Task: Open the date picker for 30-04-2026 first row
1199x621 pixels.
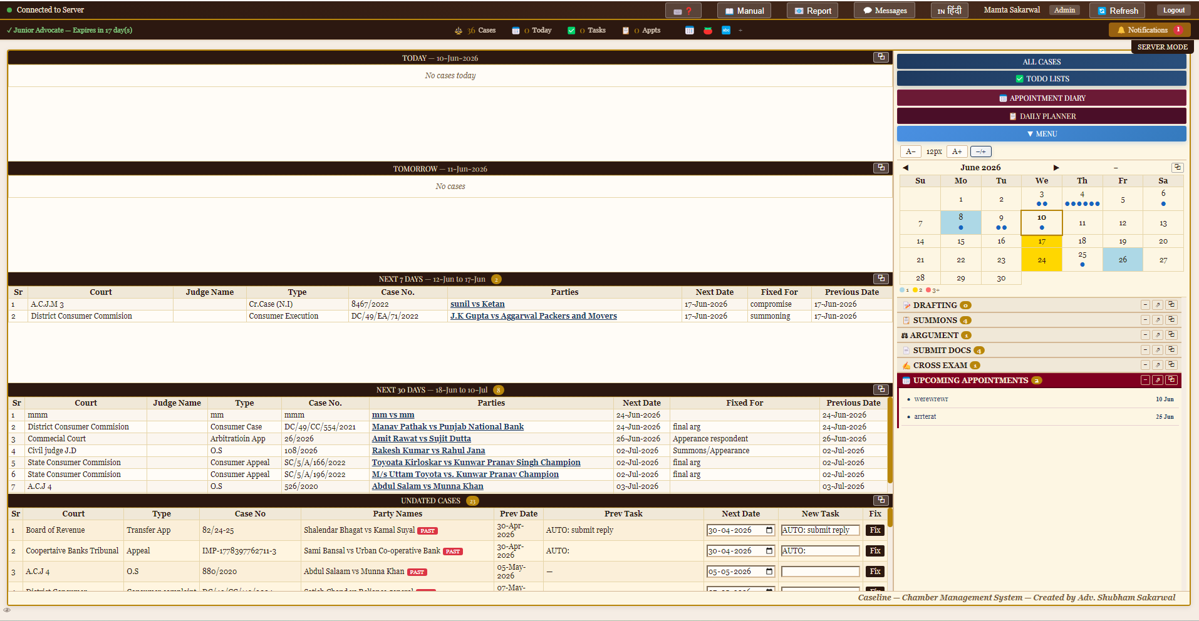Action: [769, 530]
